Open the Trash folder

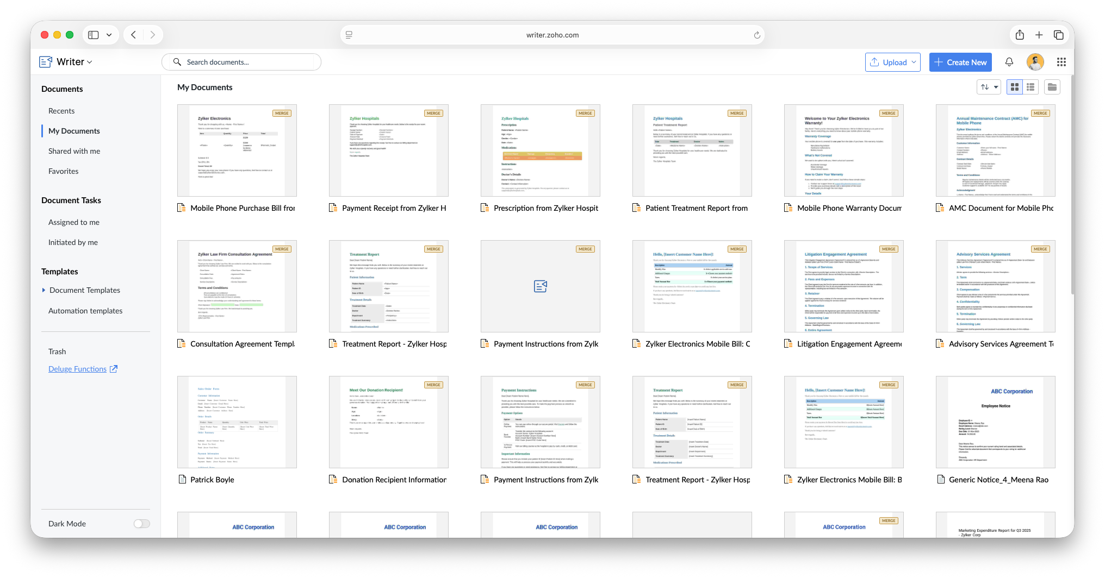tap(57, 351)
